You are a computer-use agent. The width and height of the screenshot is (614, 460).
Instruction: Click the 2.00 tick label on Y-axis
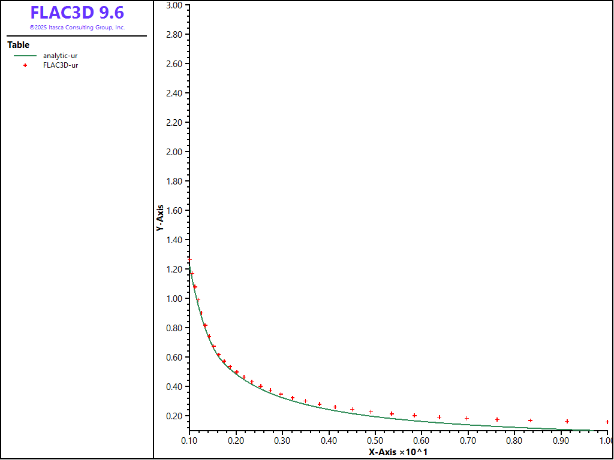click(x=174, y=152)
